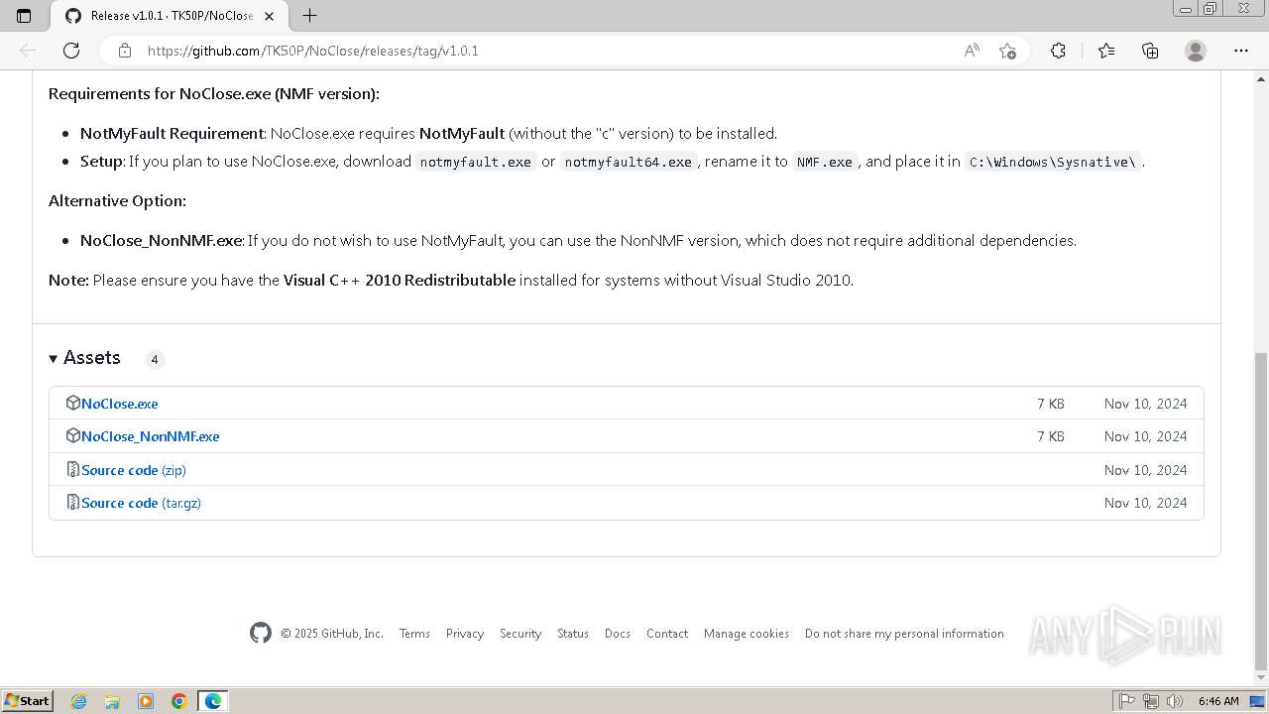The image size is (1269, 714).
Task: Click the notmyfault64.exe code text
Action: [x=629, y=162]
